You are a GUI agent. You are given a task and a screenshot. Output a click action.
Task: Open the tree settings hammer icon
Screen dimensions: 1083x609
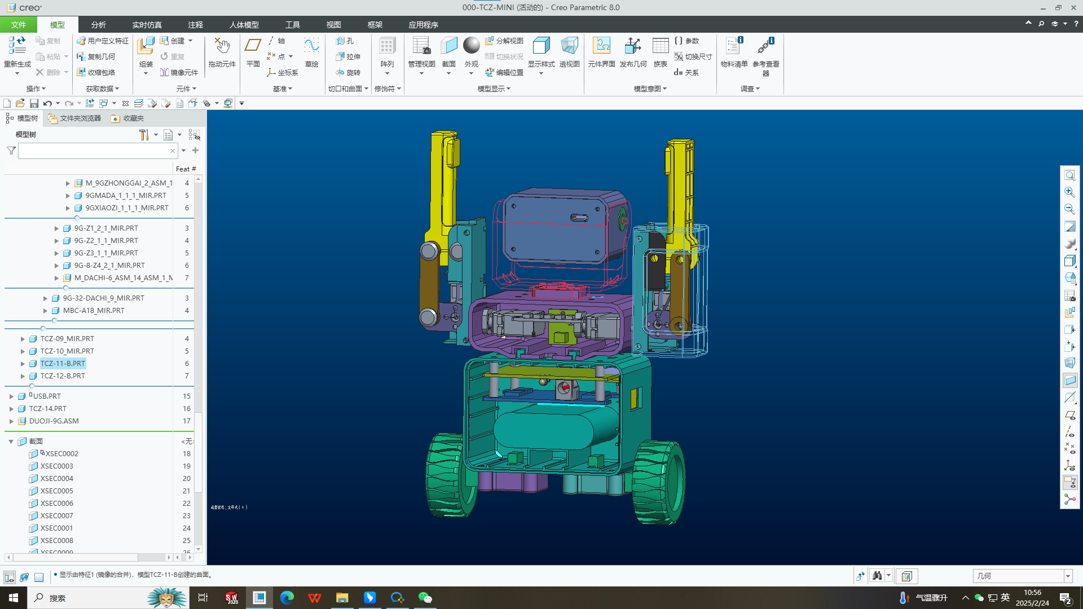click(144, 135)
